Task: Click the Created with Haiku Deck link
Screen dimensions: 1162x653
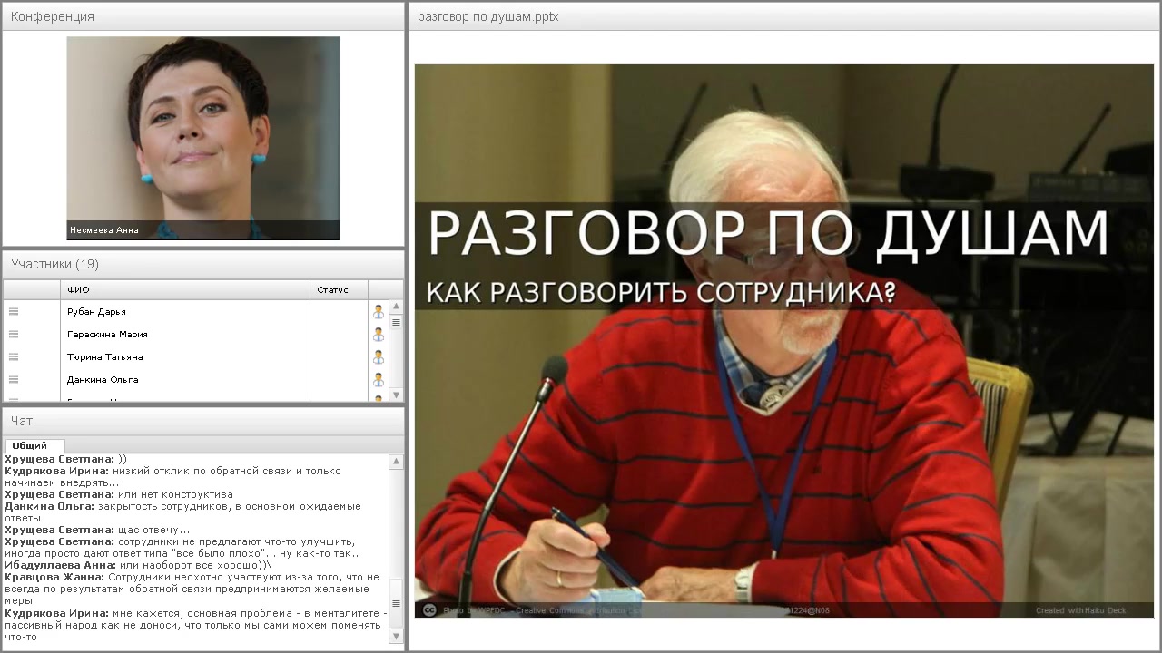Action: coord(1083,610)
